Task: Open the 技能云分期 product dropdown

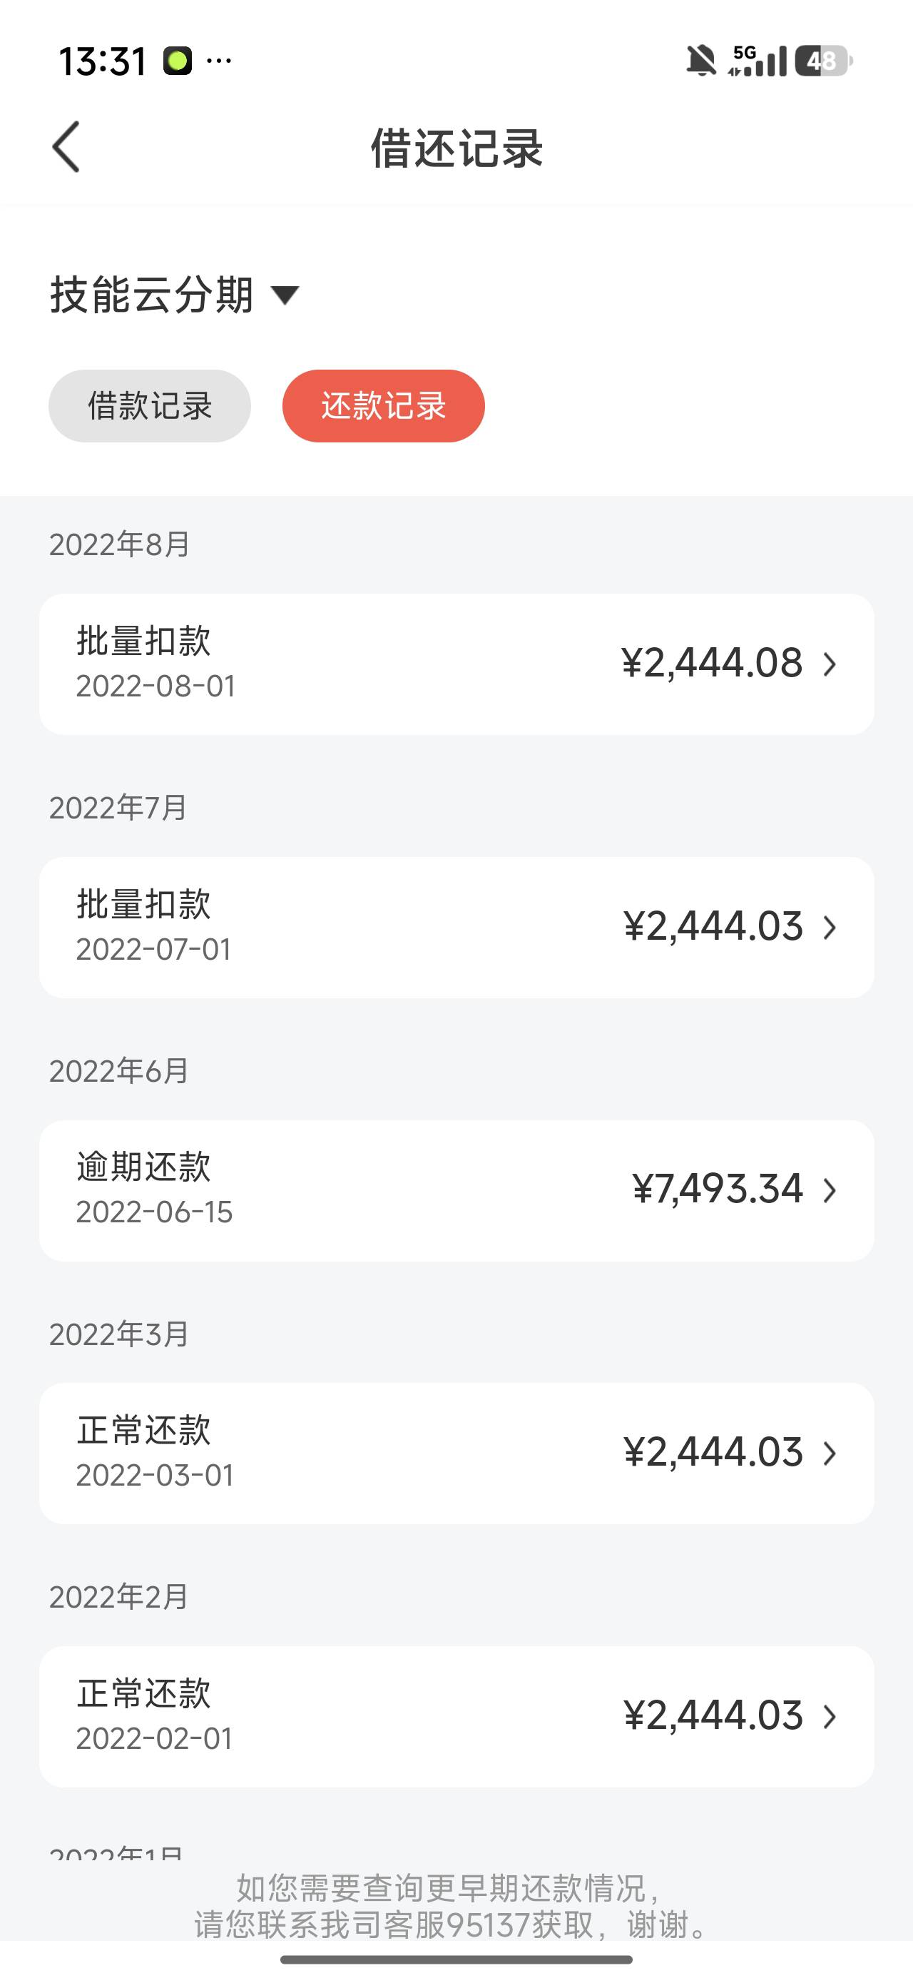Action: tap(174, 295)
